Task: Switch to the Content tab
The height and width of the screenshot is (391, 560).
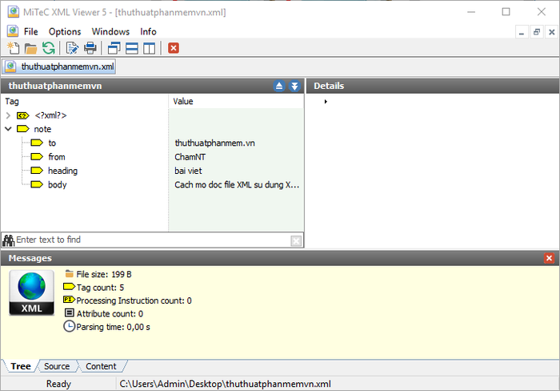Action: coord(101,366)
